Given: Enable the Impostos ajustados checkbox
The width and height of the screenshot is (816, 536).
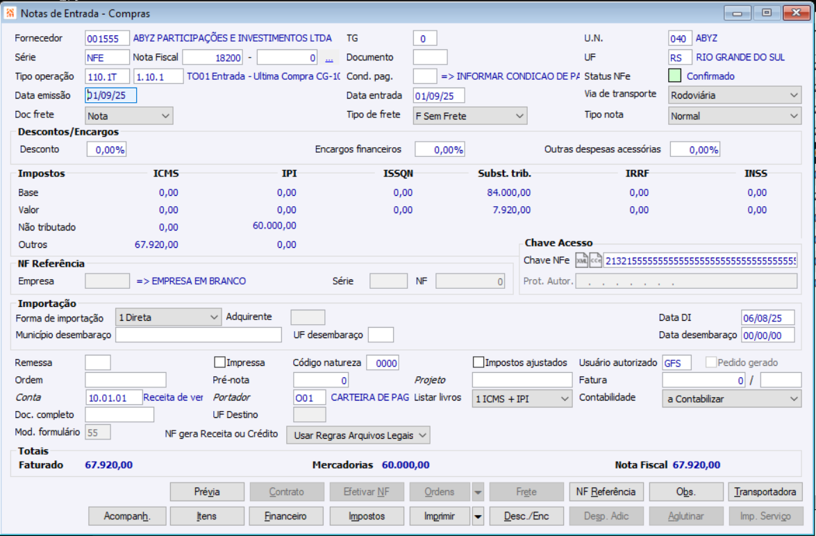Looking at the screenshot, I should coord(478,362).
